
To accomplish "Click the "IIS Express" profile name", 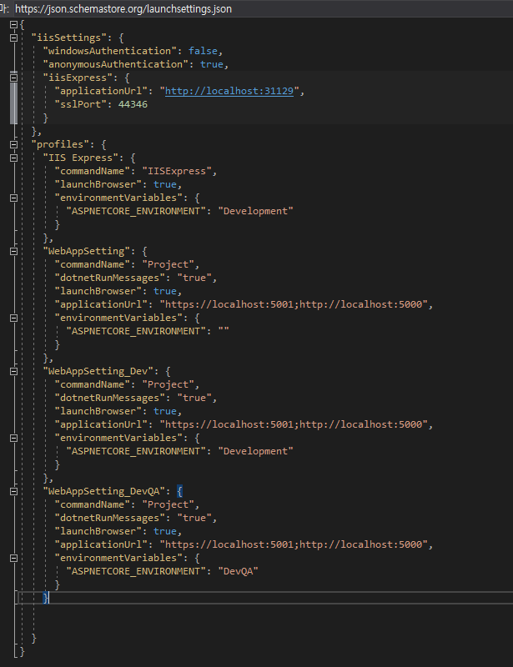I will [80, 158].
